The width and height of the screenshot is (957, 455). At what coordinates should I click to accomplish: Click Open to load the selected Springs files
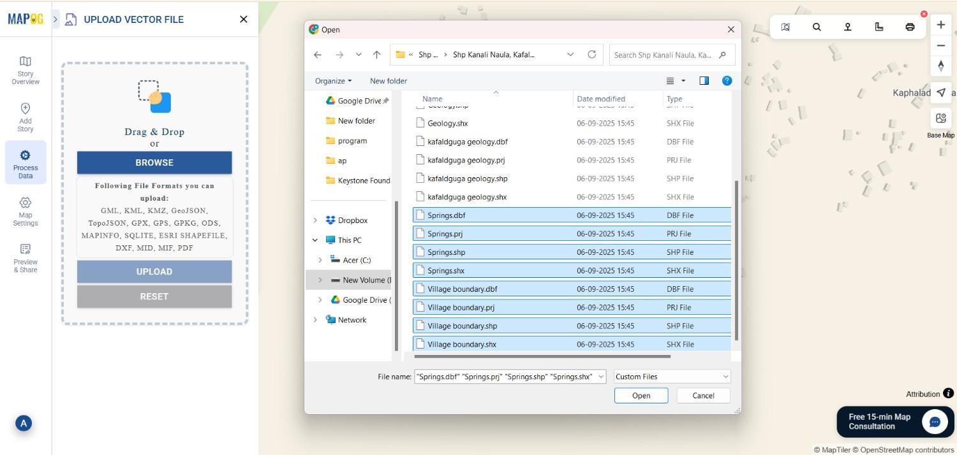(641, 395)
